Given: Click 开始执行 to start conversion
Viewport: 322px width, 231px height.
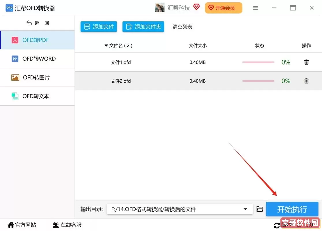Looking at the screenshot, I should (x=292, y=209).
